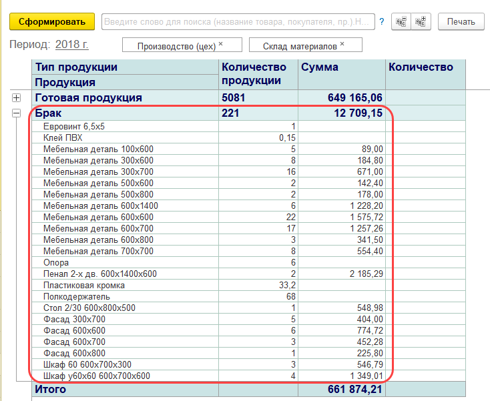Image resolution: width=490 pixels, height=401 pixels.
Task: Click the expand all groups icon
Action: (x=421, y=21)
